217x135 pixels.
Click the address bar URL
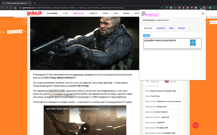(x=73, y=8)
